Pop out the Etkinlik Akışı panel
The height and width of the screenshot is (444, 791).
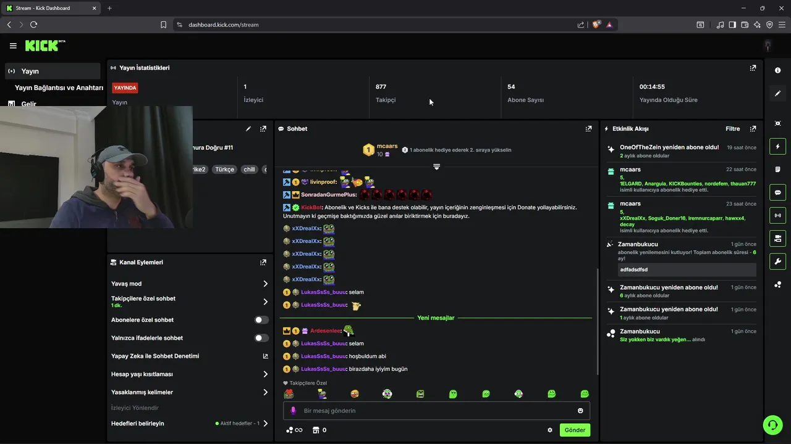[x=753, y=129]
